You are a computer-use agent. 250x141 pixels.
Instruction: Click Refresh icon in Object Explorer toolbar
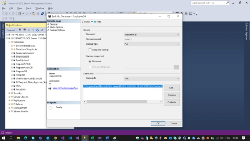(x=37, y=30)
